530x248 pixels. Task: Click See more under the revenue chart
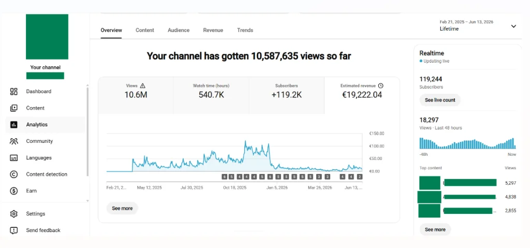[122, 209]
